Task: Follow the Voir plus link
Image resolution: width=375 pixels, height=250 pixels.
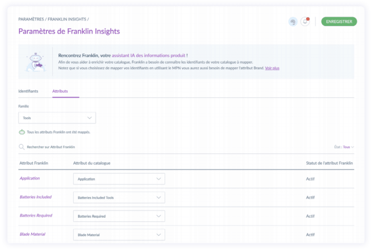Action: 272,68
